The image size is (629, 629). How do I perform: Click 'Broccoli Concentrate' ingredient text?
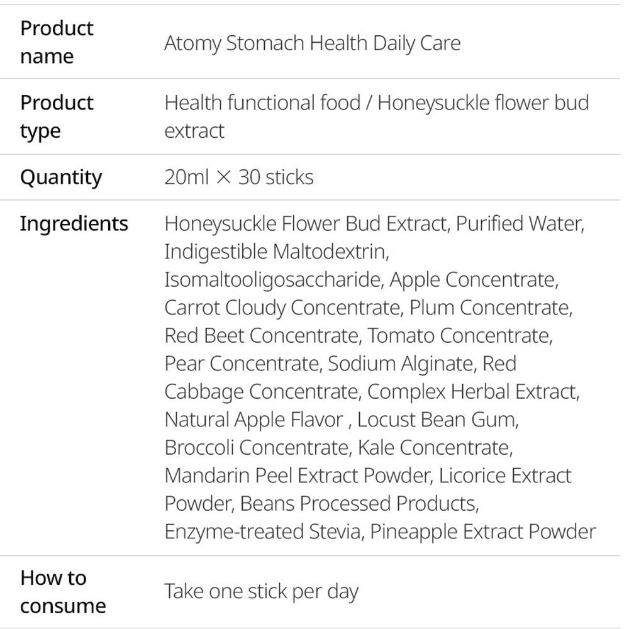(x=257, y=448)
